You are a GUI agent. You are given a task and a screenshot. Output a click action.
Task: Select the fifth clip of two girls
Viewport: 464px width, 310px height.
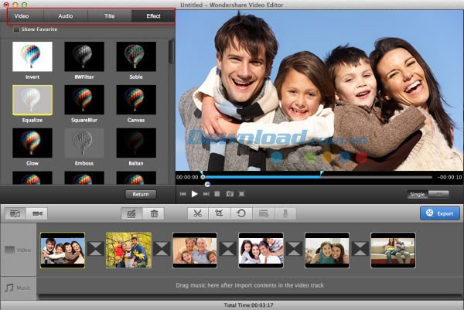tap(327, 250)
